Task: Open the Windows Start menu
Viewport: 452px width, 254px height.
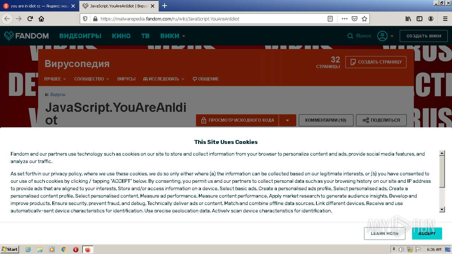Action: click(x=10, y=249)
